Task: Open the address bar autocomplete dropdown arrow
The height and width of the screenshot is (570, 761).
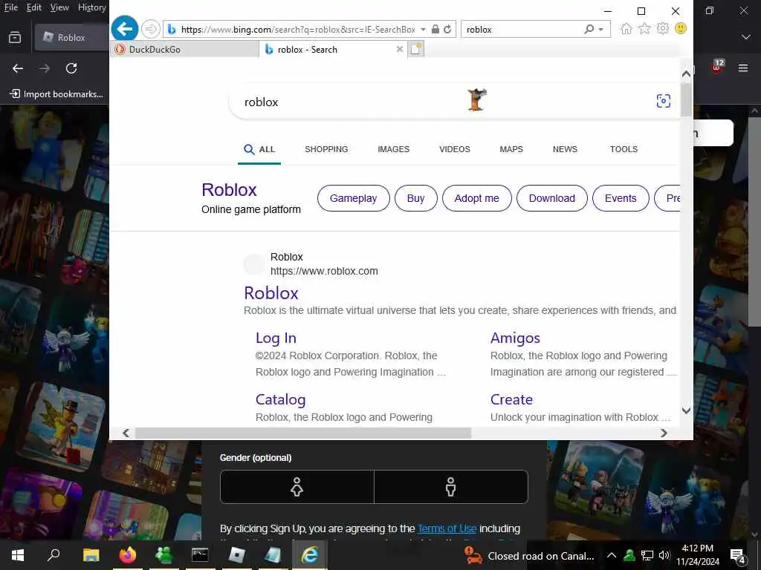Action: coord(423,30)
